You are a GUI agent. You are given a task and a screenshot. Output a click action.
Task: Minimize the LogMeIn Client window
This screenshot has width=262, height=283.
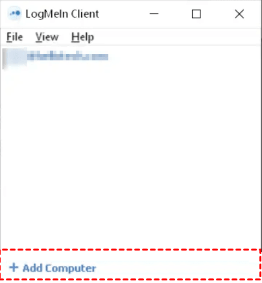point(154,14)
